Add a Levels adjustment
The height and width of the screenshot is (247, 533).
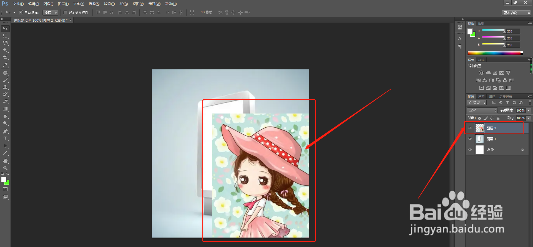tap(488, 73)
